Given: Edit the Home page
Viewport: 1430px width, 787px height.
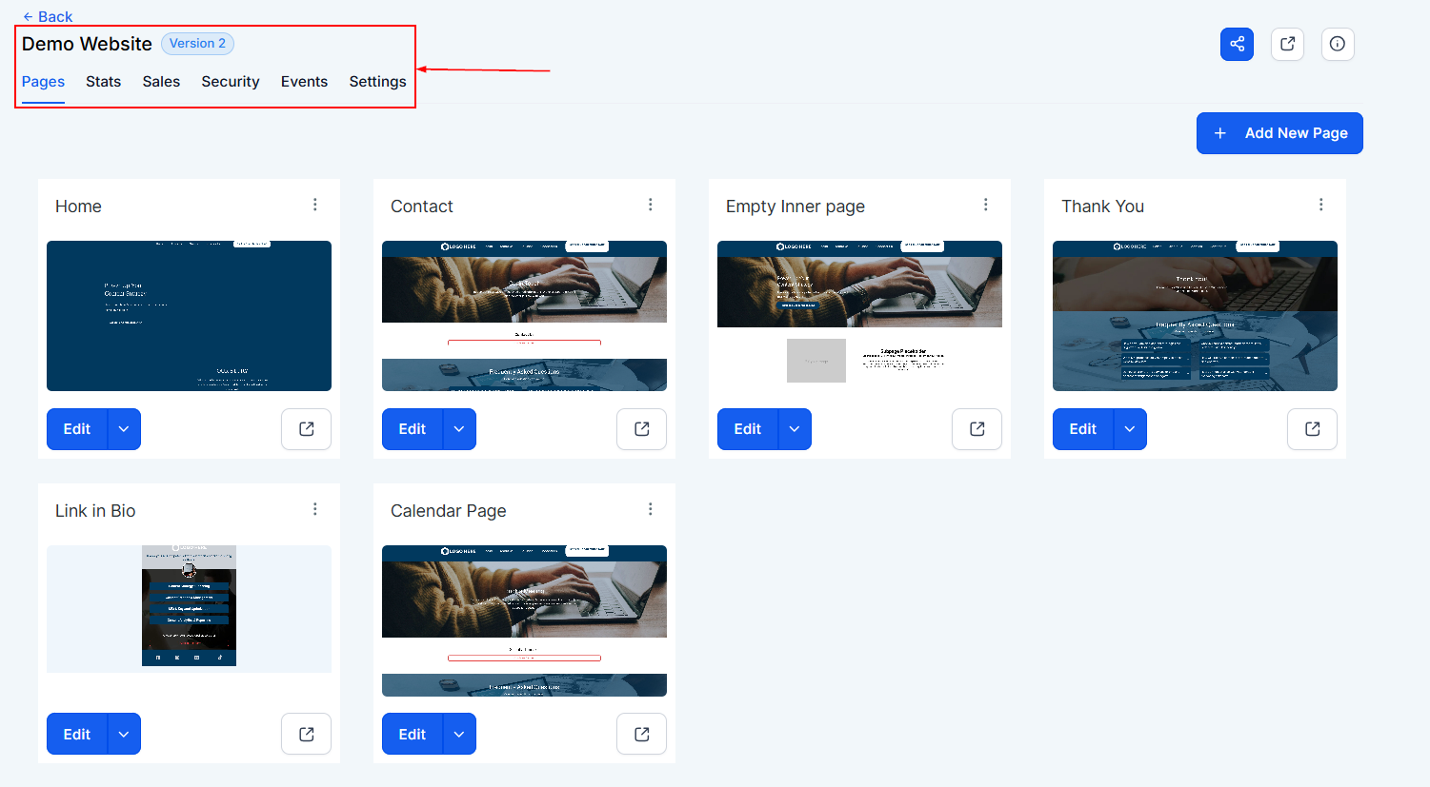Looking at the screenshot, I should point(77,429).
